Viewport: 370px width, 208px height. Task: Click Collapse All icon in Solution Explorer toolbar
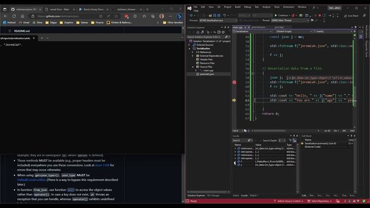[x=219, y=32]
